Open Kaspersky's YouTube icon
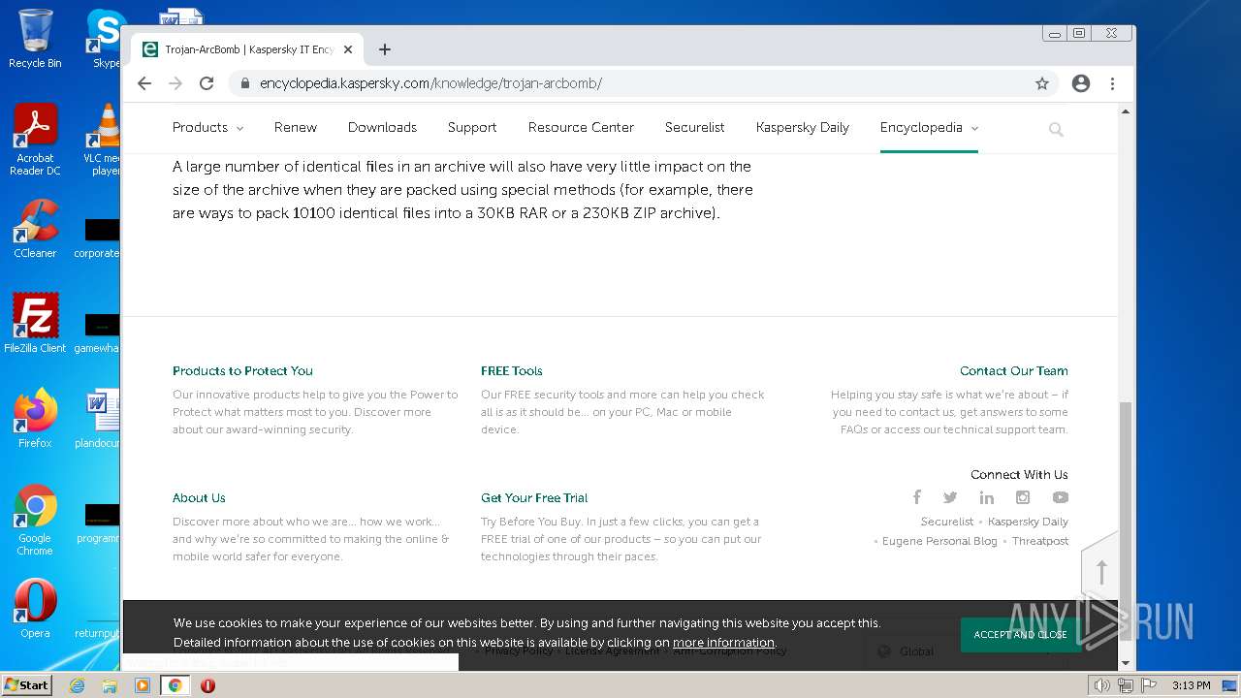Image resolution: width=1241 pixels, height=698 pixels. point(1060,497)
